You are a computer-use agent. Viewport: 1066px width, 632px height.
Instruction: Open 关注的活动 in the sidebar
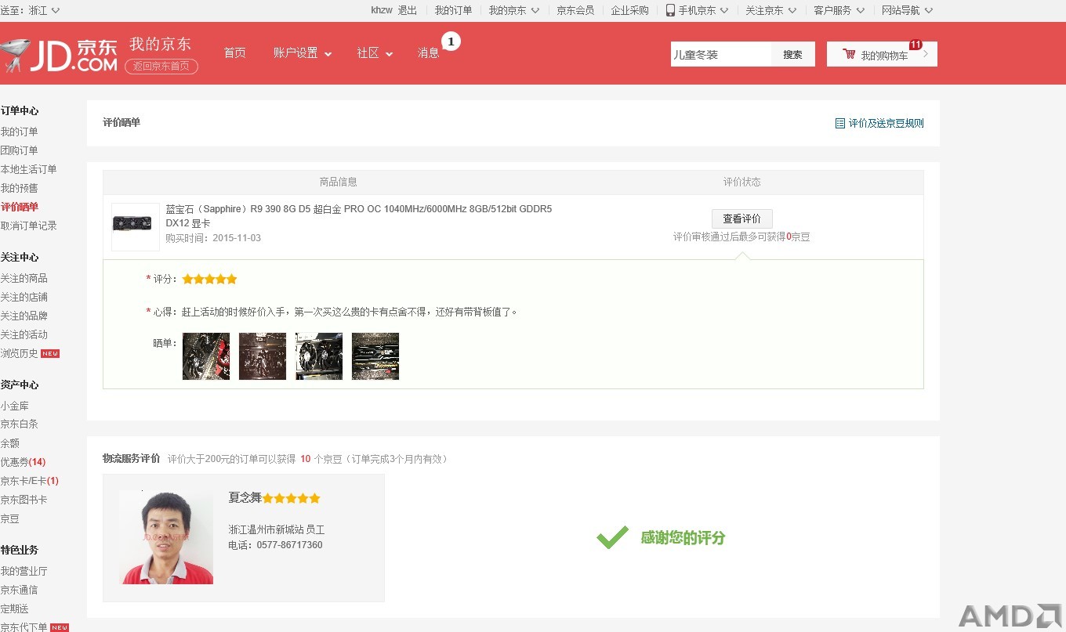point(24,334)
